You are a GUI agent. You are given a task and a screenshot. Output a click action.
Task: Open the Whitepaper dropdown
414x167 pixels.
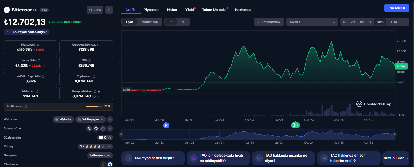click(x=91, y=119)
